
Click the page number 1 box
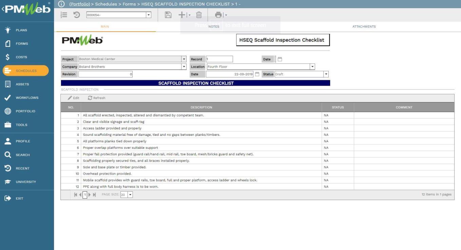click(x=85, y=195)
